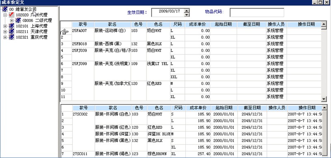
Task: Select GD006 二级代理 in the tree
Action: tap(37, 21)
